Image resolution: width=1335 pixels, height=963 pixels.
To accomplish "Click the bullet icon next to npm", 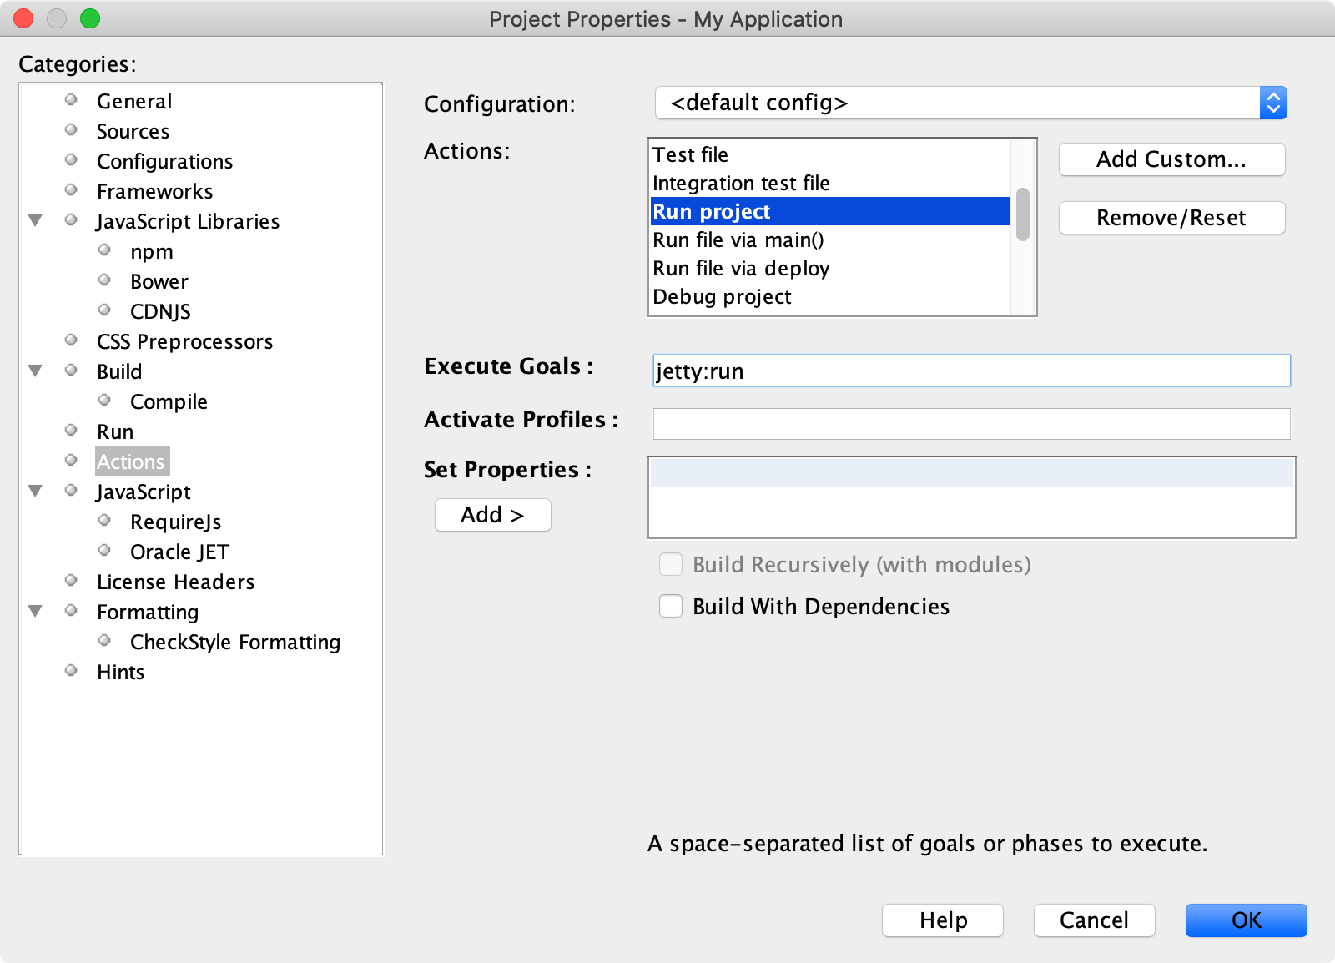I will click(x=104, y=250).
